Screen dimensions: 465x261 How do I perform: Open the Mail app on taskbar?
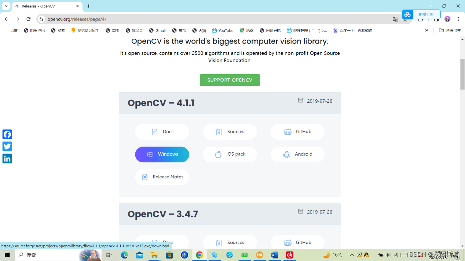click(x=139, y=255)
